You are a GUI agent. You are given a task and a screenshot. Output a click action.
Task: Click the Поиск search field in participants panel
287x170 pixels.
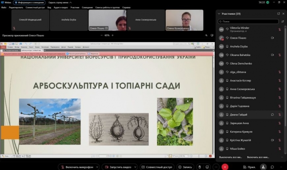pyautogui.click(x=248, y=21)
